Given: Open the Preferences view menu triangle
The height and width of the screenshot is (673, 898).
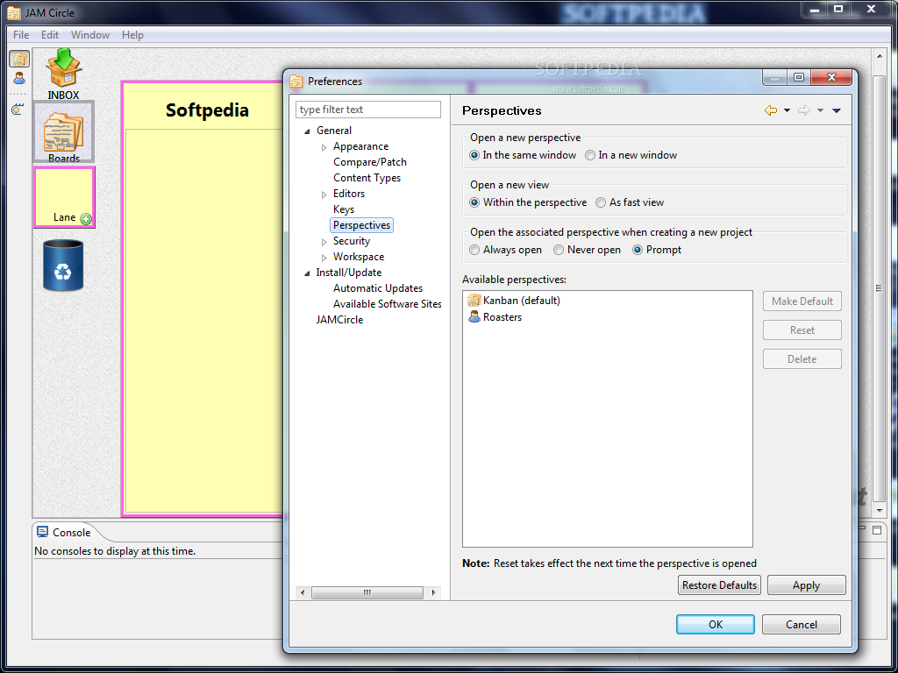Looking at the screenshot, I should 836,110.
